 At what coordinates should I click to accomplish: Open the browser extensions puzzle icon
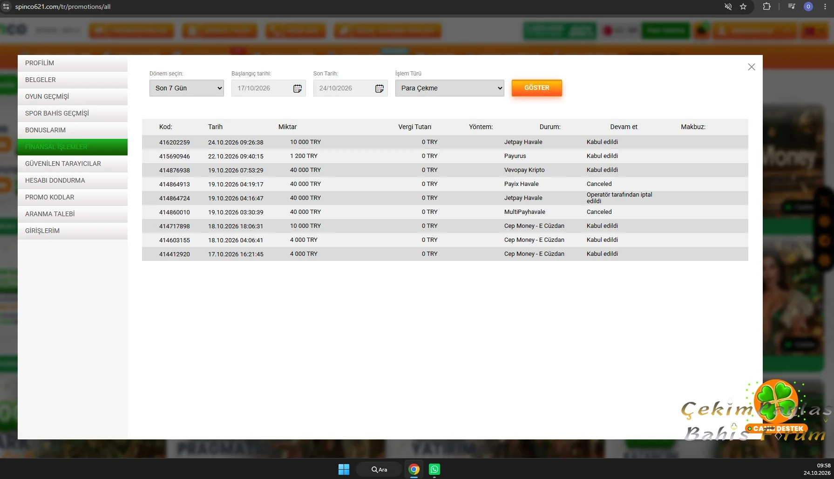point(766,7)
